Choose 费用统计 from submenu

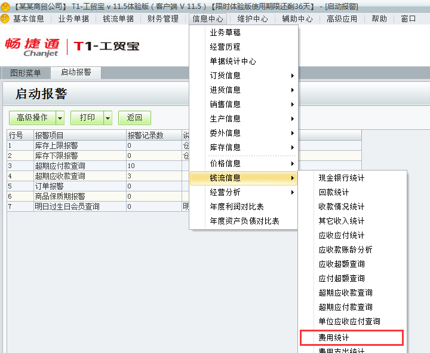352,337
